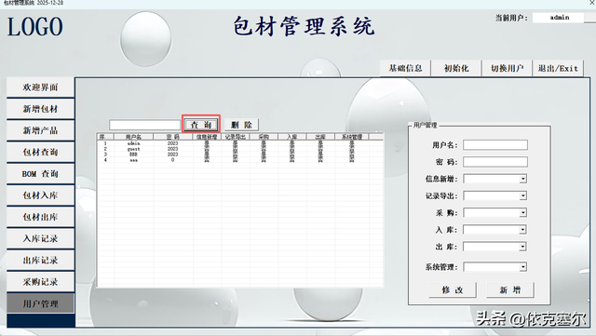Sort by the 用户名 column header
Viewport: 596px width, 336px height.
(133, 137)
